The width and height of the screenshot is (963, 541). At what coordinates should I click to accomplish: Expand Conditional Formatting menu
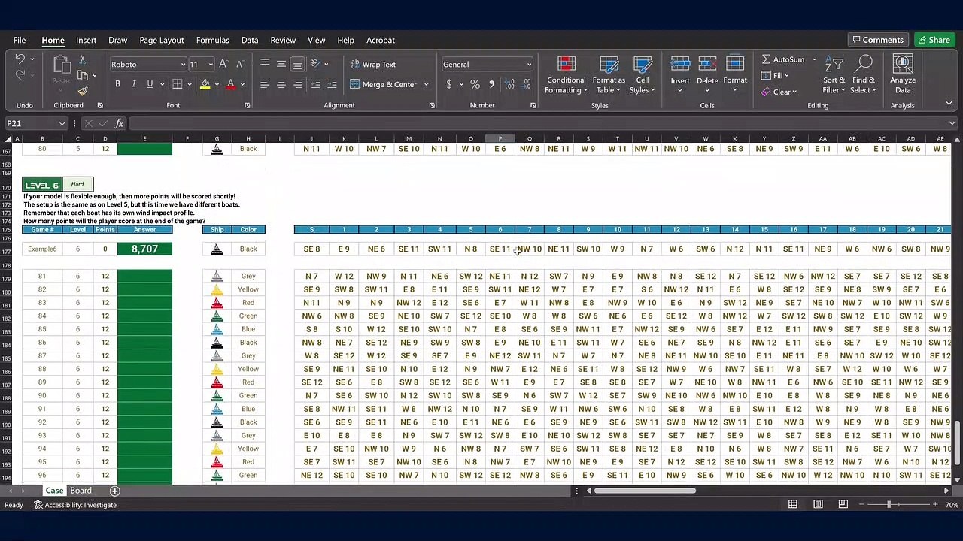567,74
